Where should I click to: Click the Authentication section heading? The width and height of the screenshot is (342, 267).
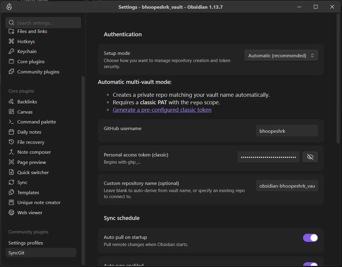pyautogui.click(x=123, y=34)
